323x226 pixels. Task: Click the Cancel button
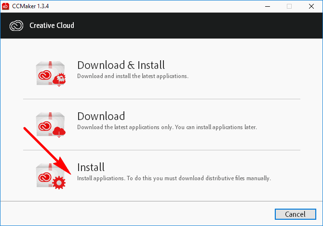[295, 214]
